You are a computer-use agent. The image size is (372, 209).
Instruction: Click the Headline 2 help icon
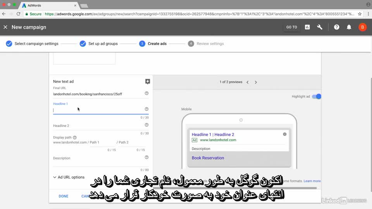[146, 125]
